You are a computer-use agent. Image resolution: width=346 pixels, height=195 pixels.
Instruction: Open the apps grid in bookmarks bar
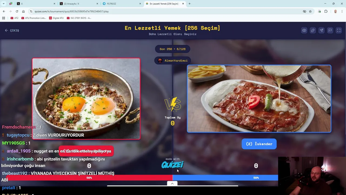tap(4, 18)
